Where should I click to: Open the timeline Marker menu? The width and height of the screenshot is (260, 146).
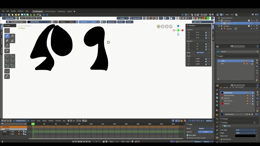[51, 121]
